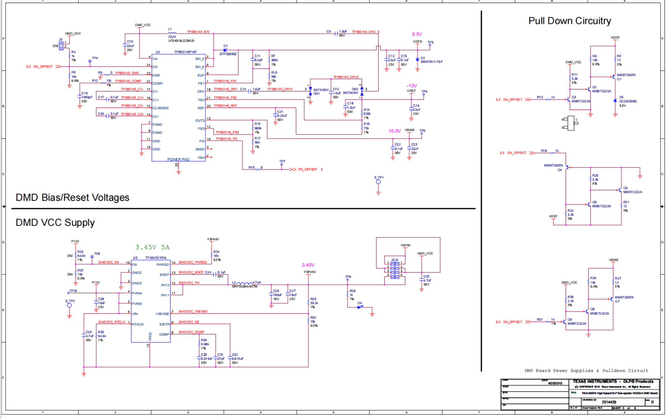Click the magenta 16.0V voltage label
Screen dimensions: 667x419
coord(394,131)
